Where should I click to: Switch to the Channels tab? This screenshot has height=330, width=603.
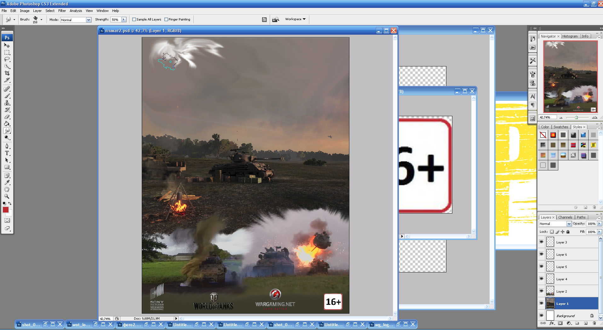point(565,217)
